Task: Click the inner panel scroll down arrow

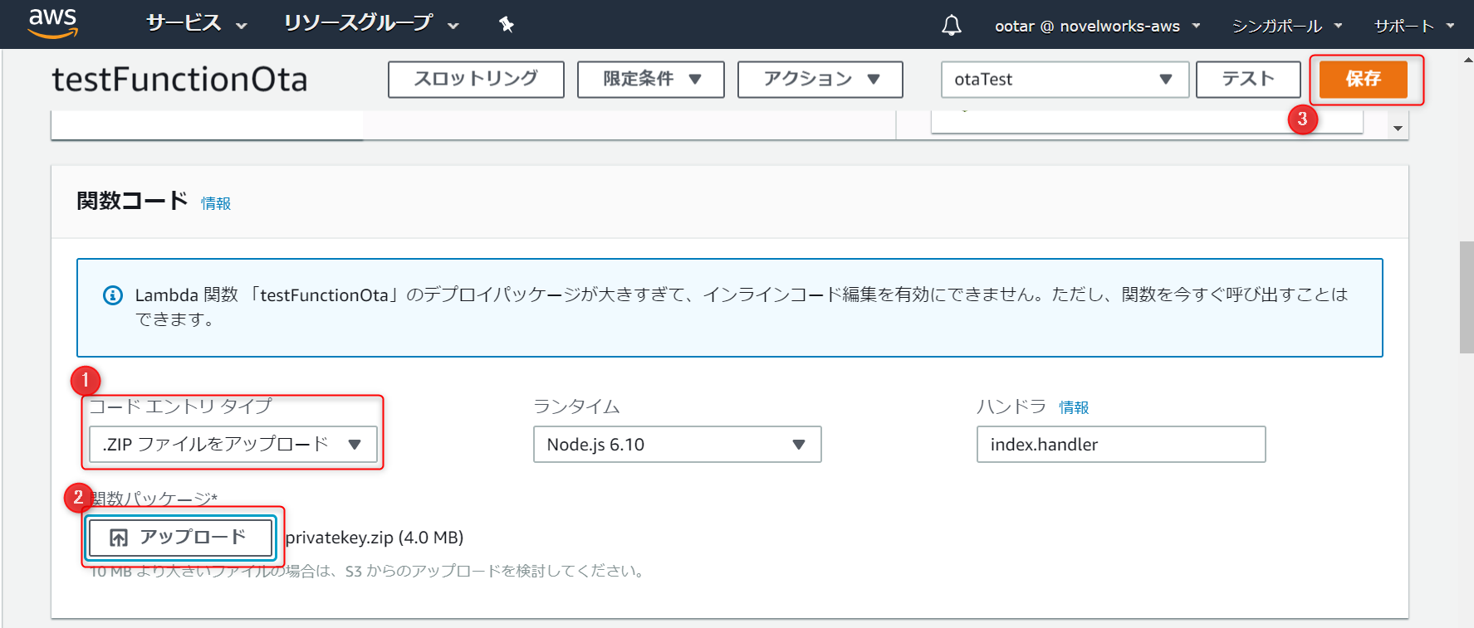Action: click(x=1398, y=129)
